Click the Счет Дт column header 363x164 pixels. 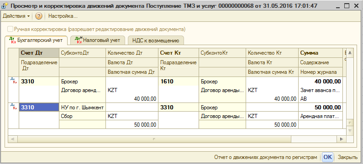click(x=39, y=53)
